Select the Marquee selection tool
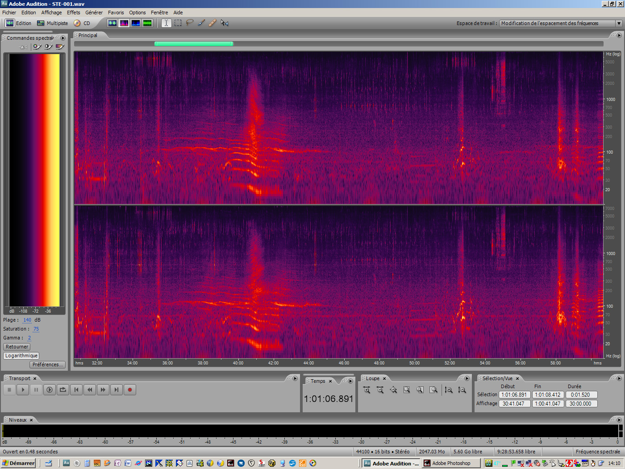This screenshot has height=469, width=625. (177, 23)
